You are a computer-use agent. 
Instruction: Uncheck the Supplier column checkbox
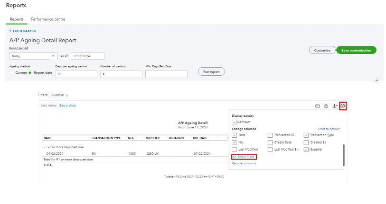[306, 150]
